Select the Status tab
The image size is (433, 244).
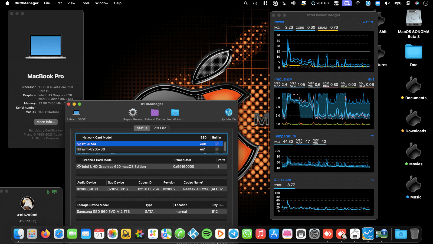click(142, 128)
